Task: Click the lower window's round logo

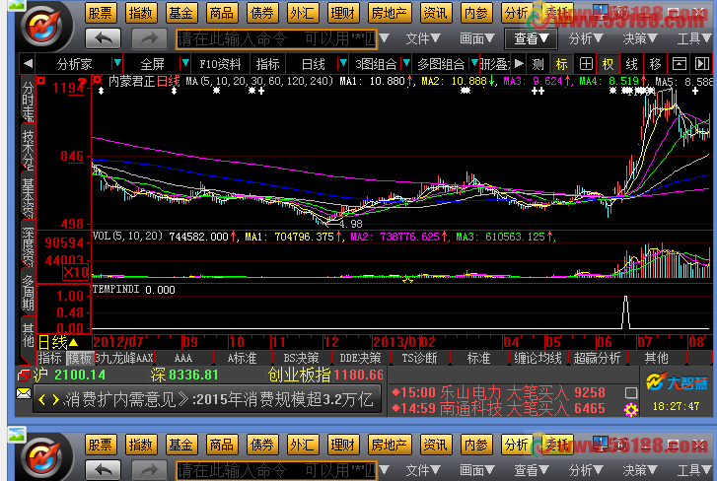Action: click(x=43, y=456)
